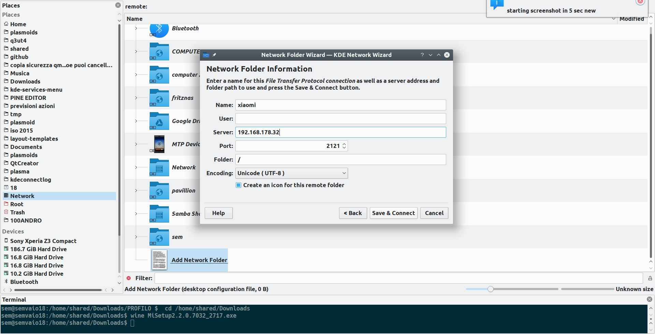Screen dimensions: 655x334
Task: Expand the sem tree row
Action: point(136,237)
